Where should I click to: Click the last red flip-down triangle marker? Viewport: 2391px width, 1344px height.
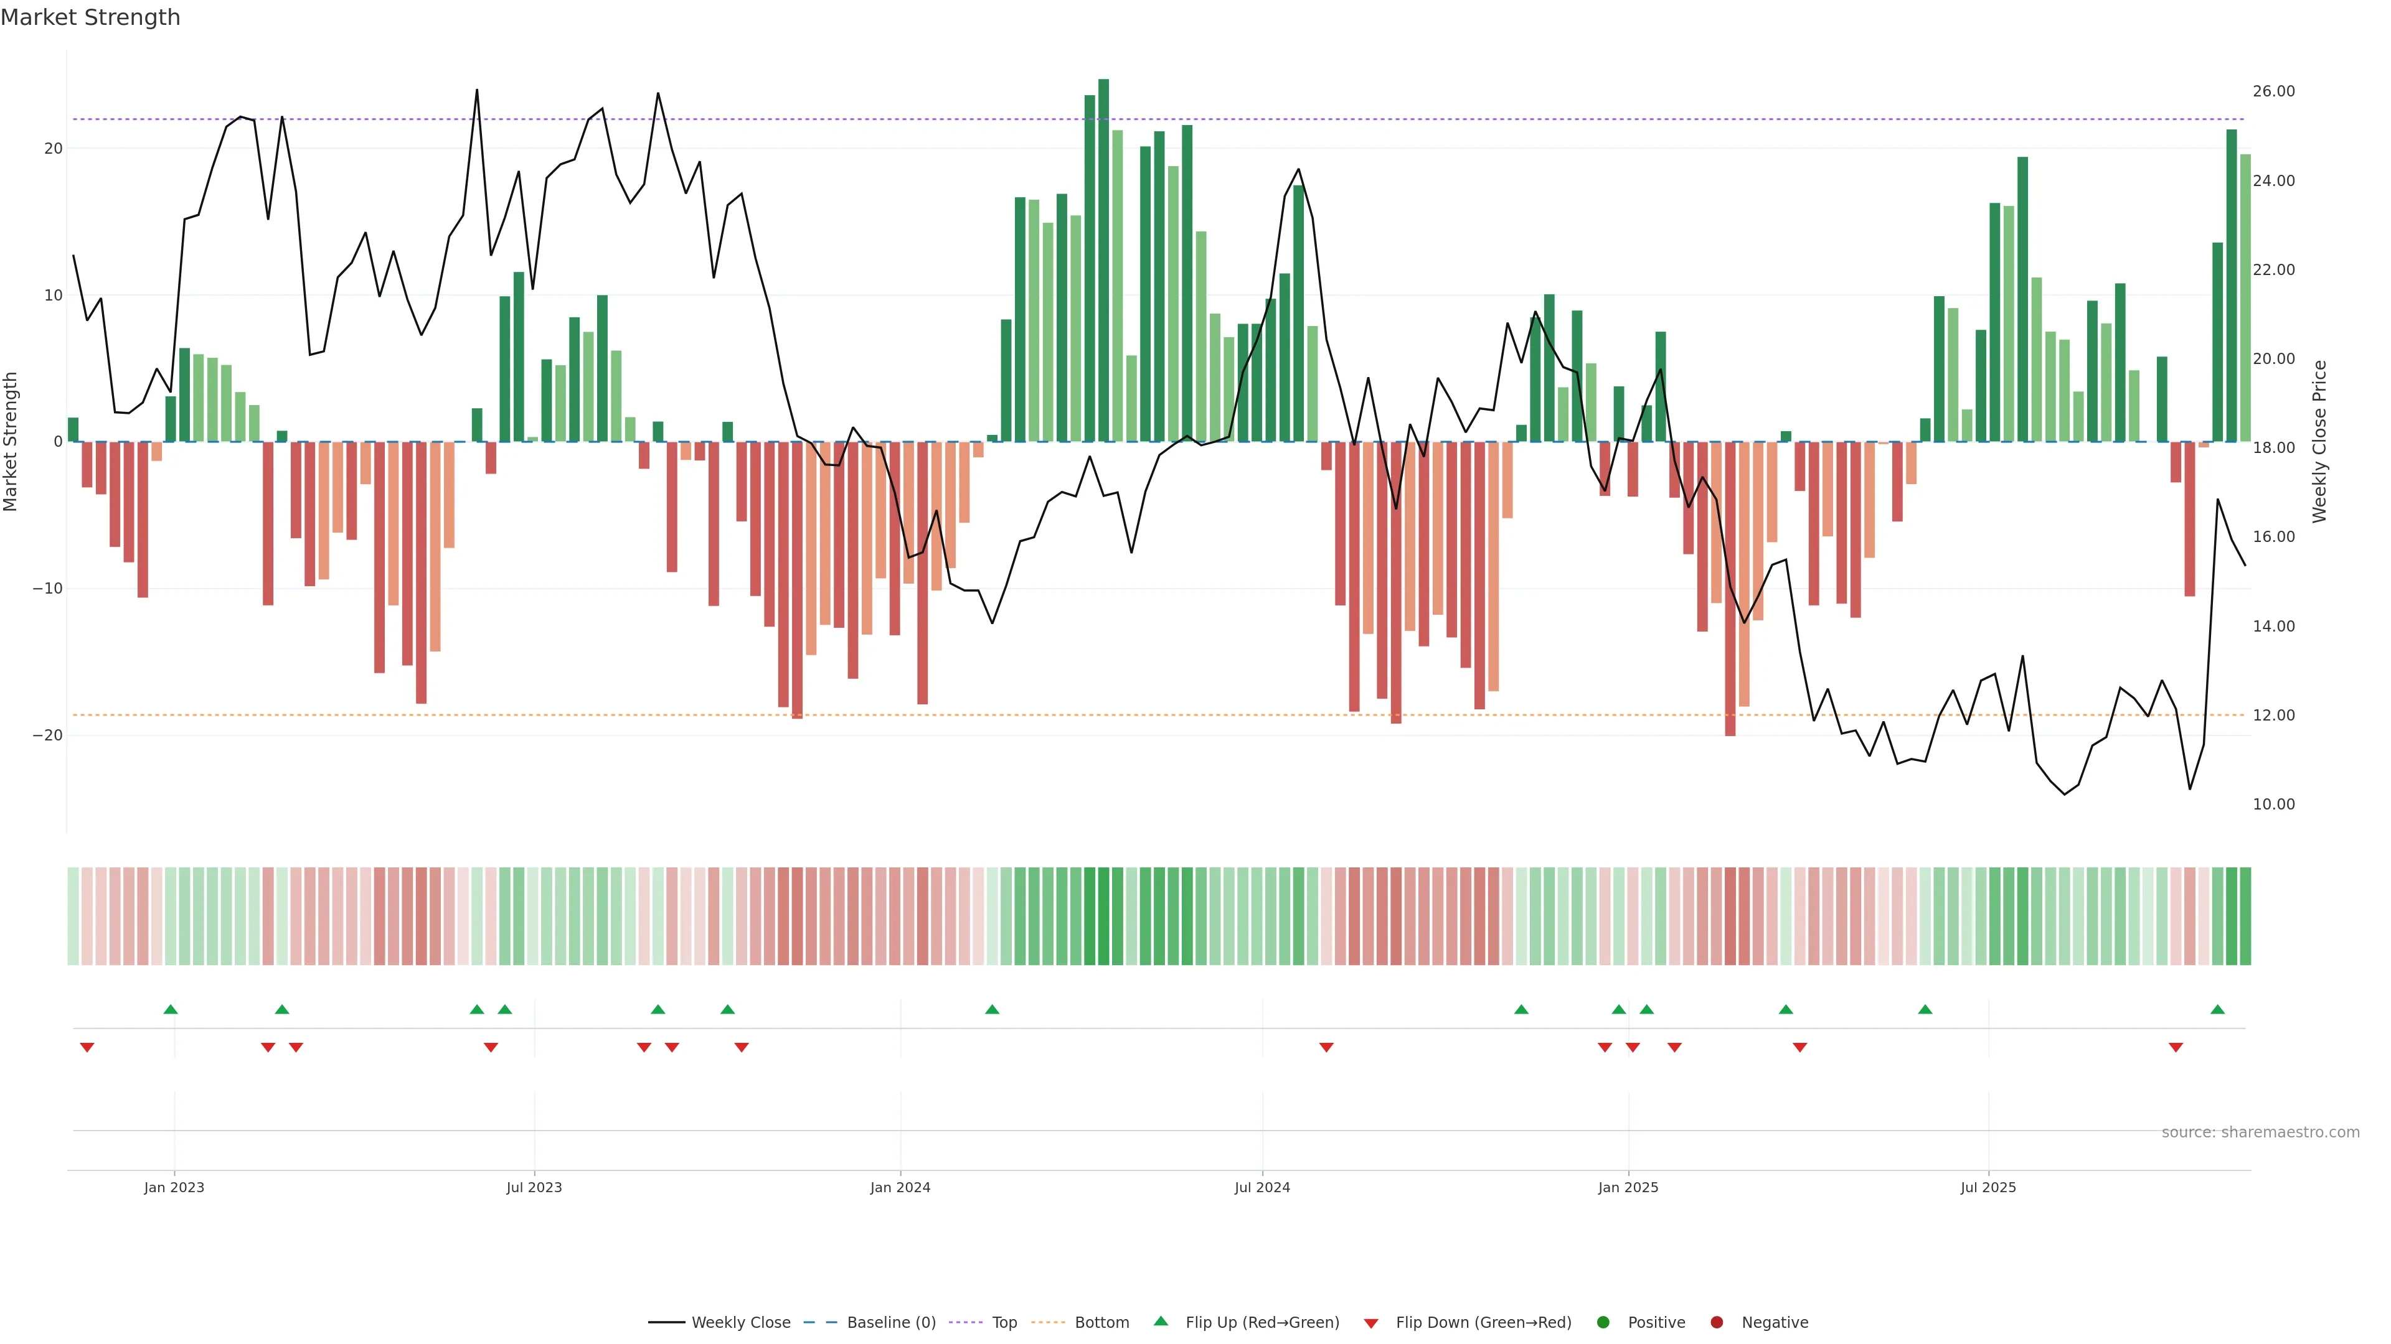[x=2176, y=1047]
